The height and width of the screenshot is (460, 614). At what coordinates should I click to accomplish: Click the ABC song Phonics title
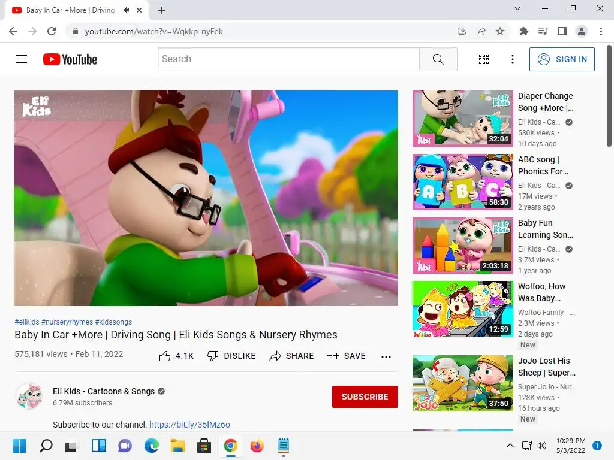[543, 165]
